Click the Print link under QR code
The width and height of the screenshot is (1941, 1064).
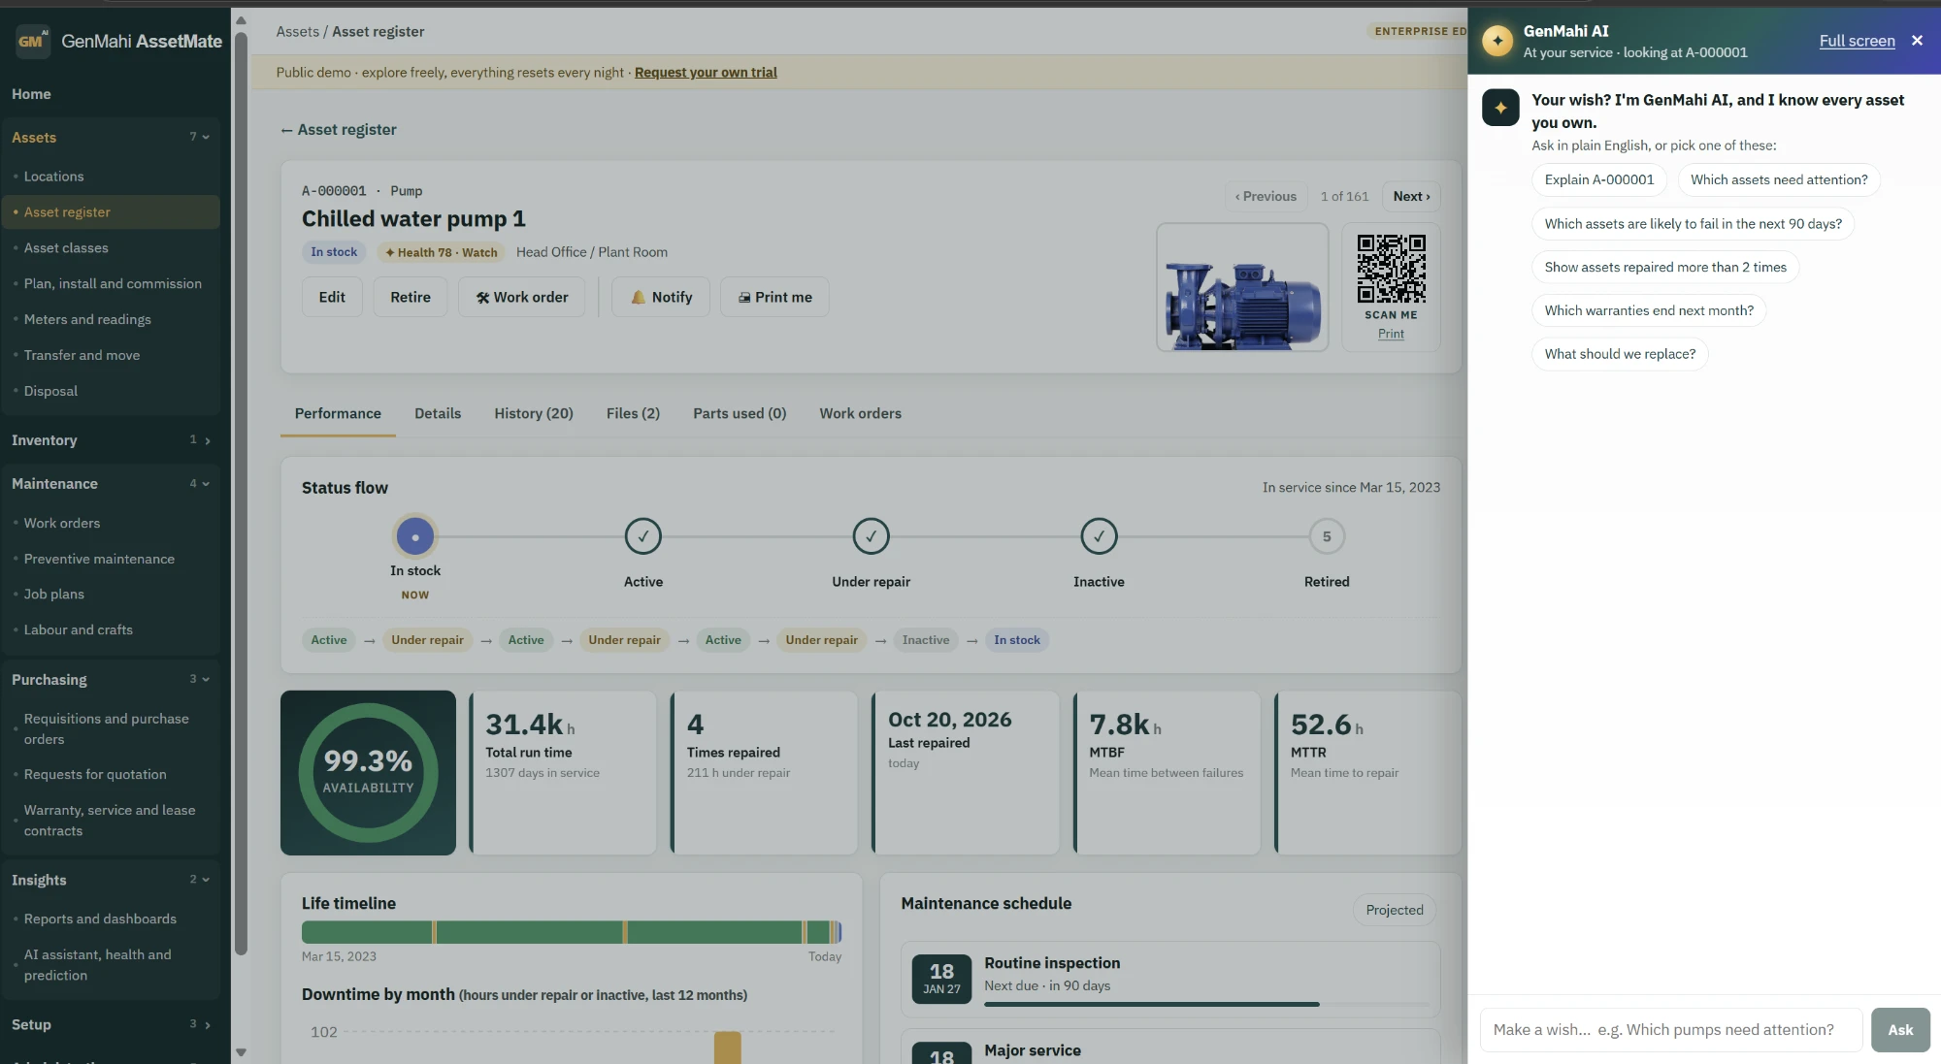(x=1391, y=334)
